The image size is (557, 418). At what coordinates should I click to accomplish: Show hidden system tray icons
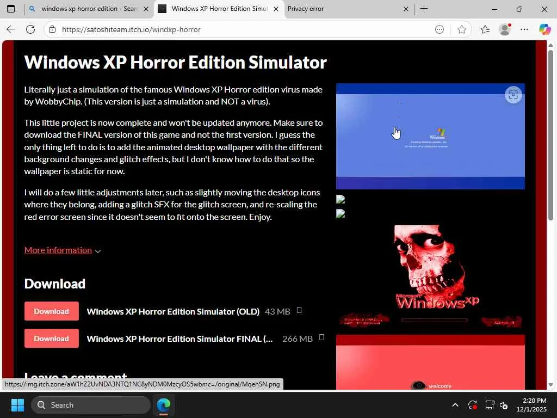(455, 405)
